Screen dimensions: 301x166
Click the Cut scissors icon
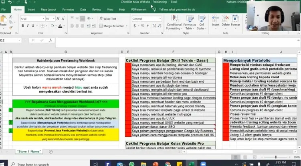(10, 17)
